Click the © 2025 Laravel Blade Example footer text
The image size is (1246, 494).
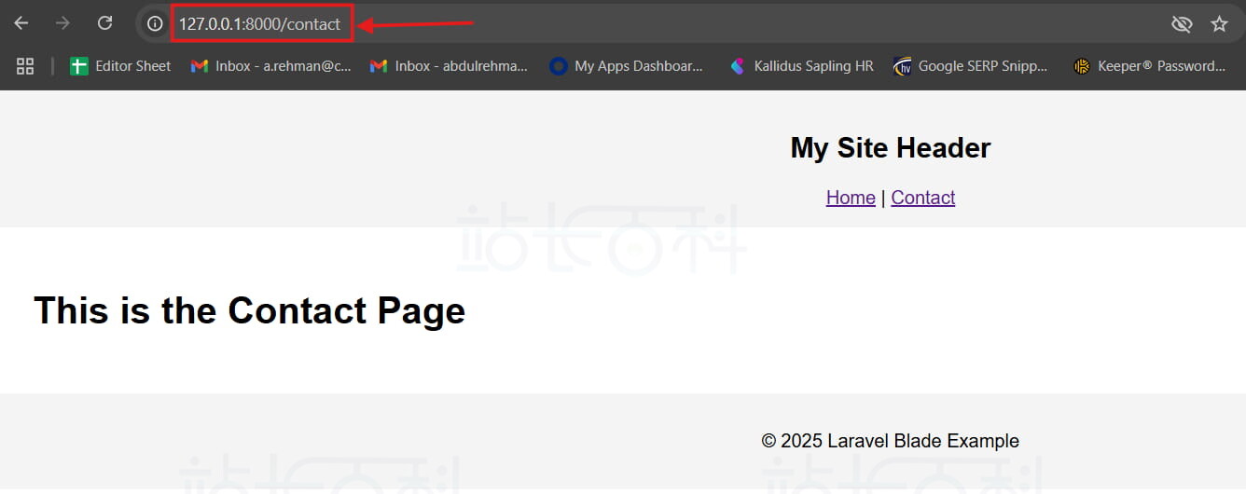click(x=891, y=441)
